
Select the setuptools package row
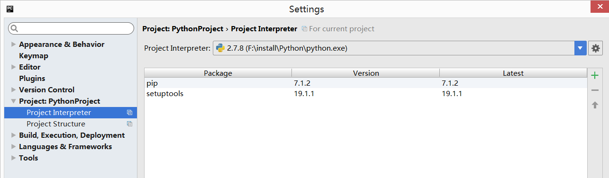[x=365, y=94]
